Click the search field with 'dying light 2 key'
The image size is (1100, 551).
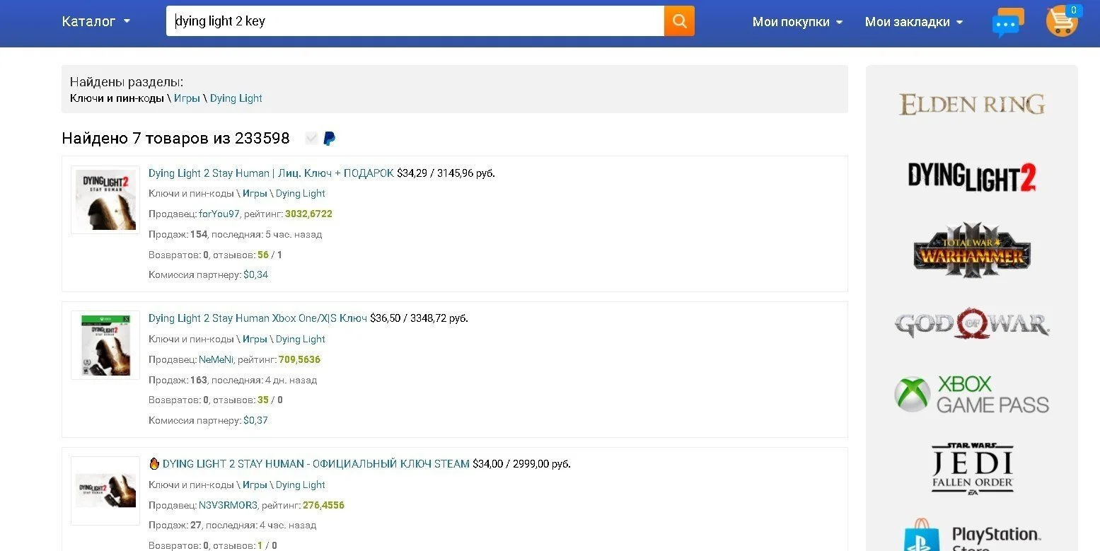415,21
